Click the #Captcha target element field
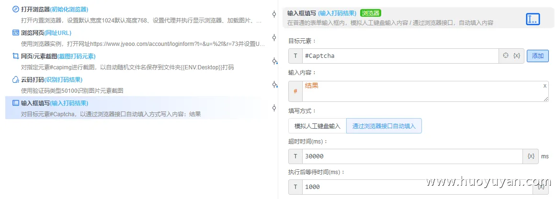 click(x=400, y=56)
